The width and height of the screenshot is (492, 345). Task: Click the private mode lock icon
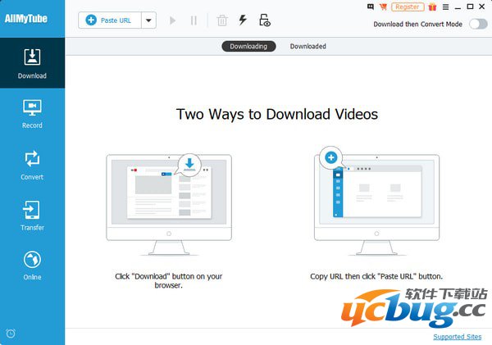click(x=264, y=20)
